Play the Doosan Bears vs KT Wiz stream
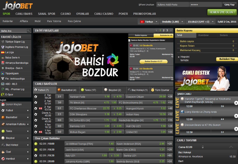This screenshot has height=164, width=238. [x=236, y=129]
